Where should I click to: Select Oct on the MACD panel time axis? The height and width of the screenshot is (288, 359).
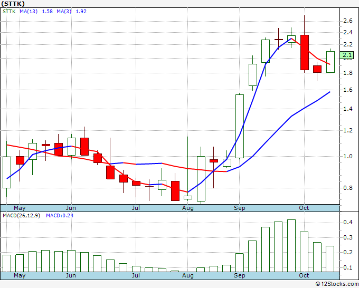pos(304,275)
